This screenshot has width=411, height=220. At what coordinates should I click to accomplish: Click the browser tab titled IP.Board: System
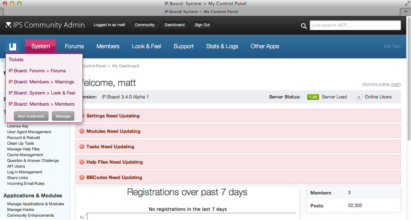[202, 12]
